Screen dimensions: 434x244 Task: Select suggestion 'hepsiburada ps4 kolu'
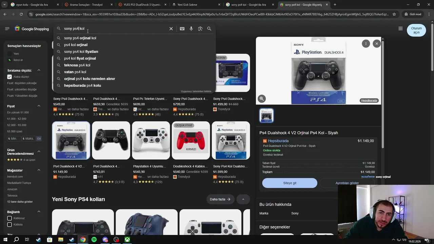click(x=82, y=85)
